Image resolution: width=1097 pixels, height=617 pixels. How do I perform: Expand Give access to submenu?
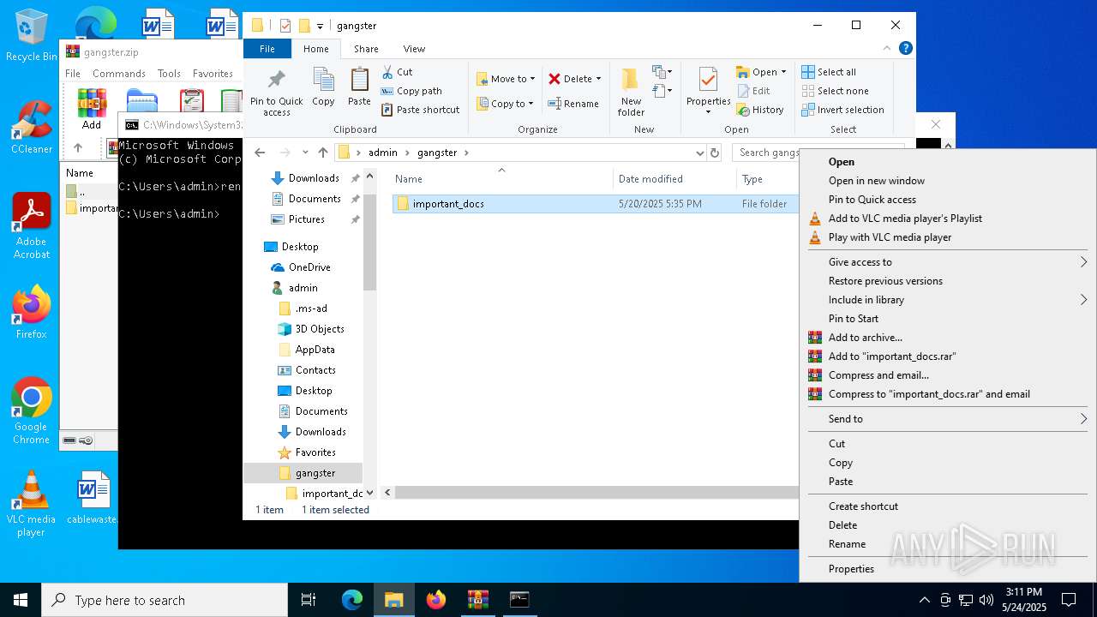pyautogui.click(x=947, y=262)
